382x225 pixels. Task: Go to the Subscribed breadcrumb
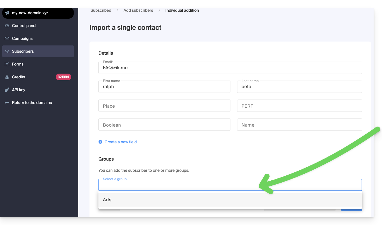click(x=101, y=10)
